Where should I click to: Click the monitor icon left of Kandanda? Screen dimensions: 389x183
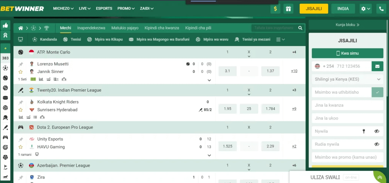click(21, 39)
